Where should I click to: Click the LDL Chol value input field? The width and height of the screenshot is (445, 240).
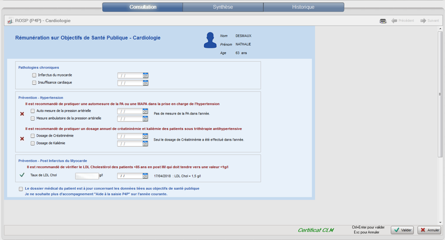point(87,176)
